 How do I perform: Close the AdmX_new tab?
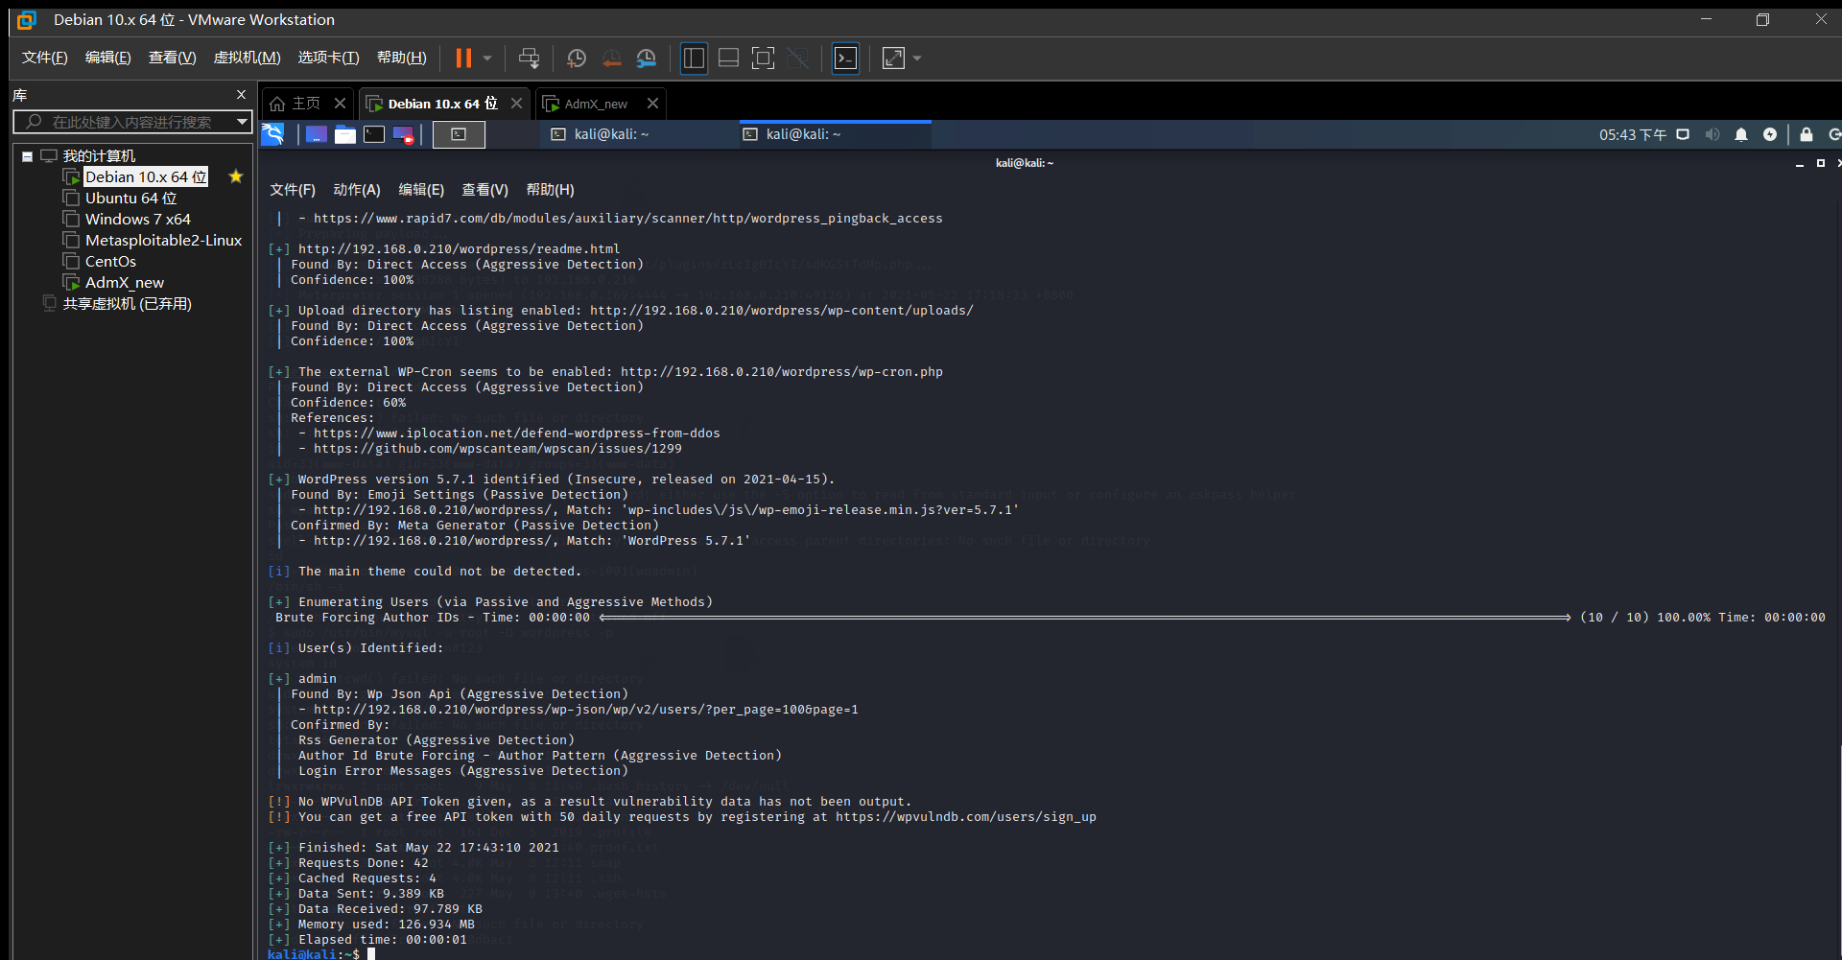652,103
